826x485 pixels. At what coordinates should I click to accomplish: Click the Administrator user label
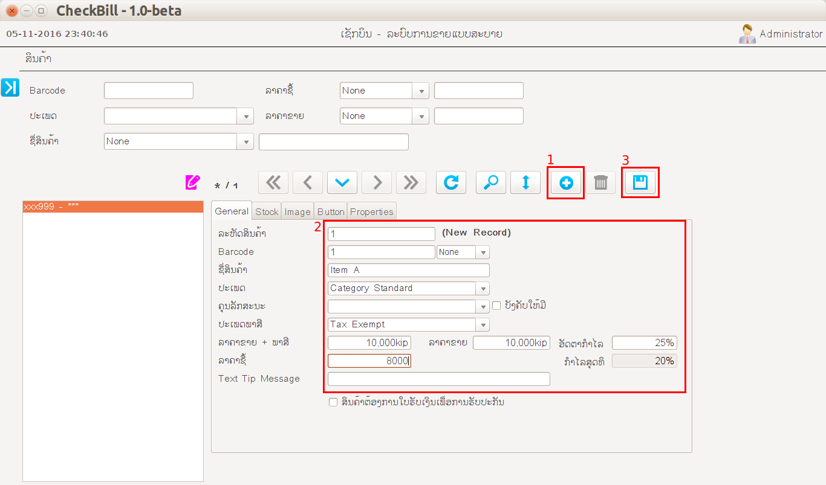click(x=790, y=34)
